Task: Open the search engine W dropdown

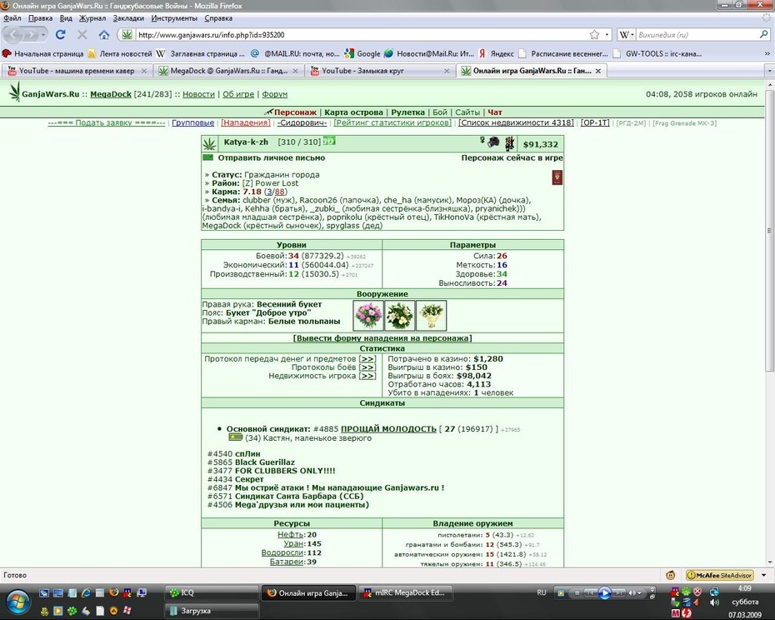Action: (x=626, y=35)
